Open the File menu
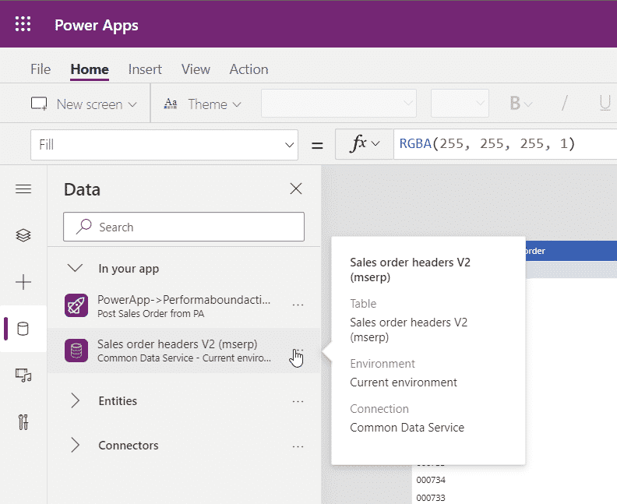Image resolution: width=617 pixels, height=504 pixels. (41, 69)
